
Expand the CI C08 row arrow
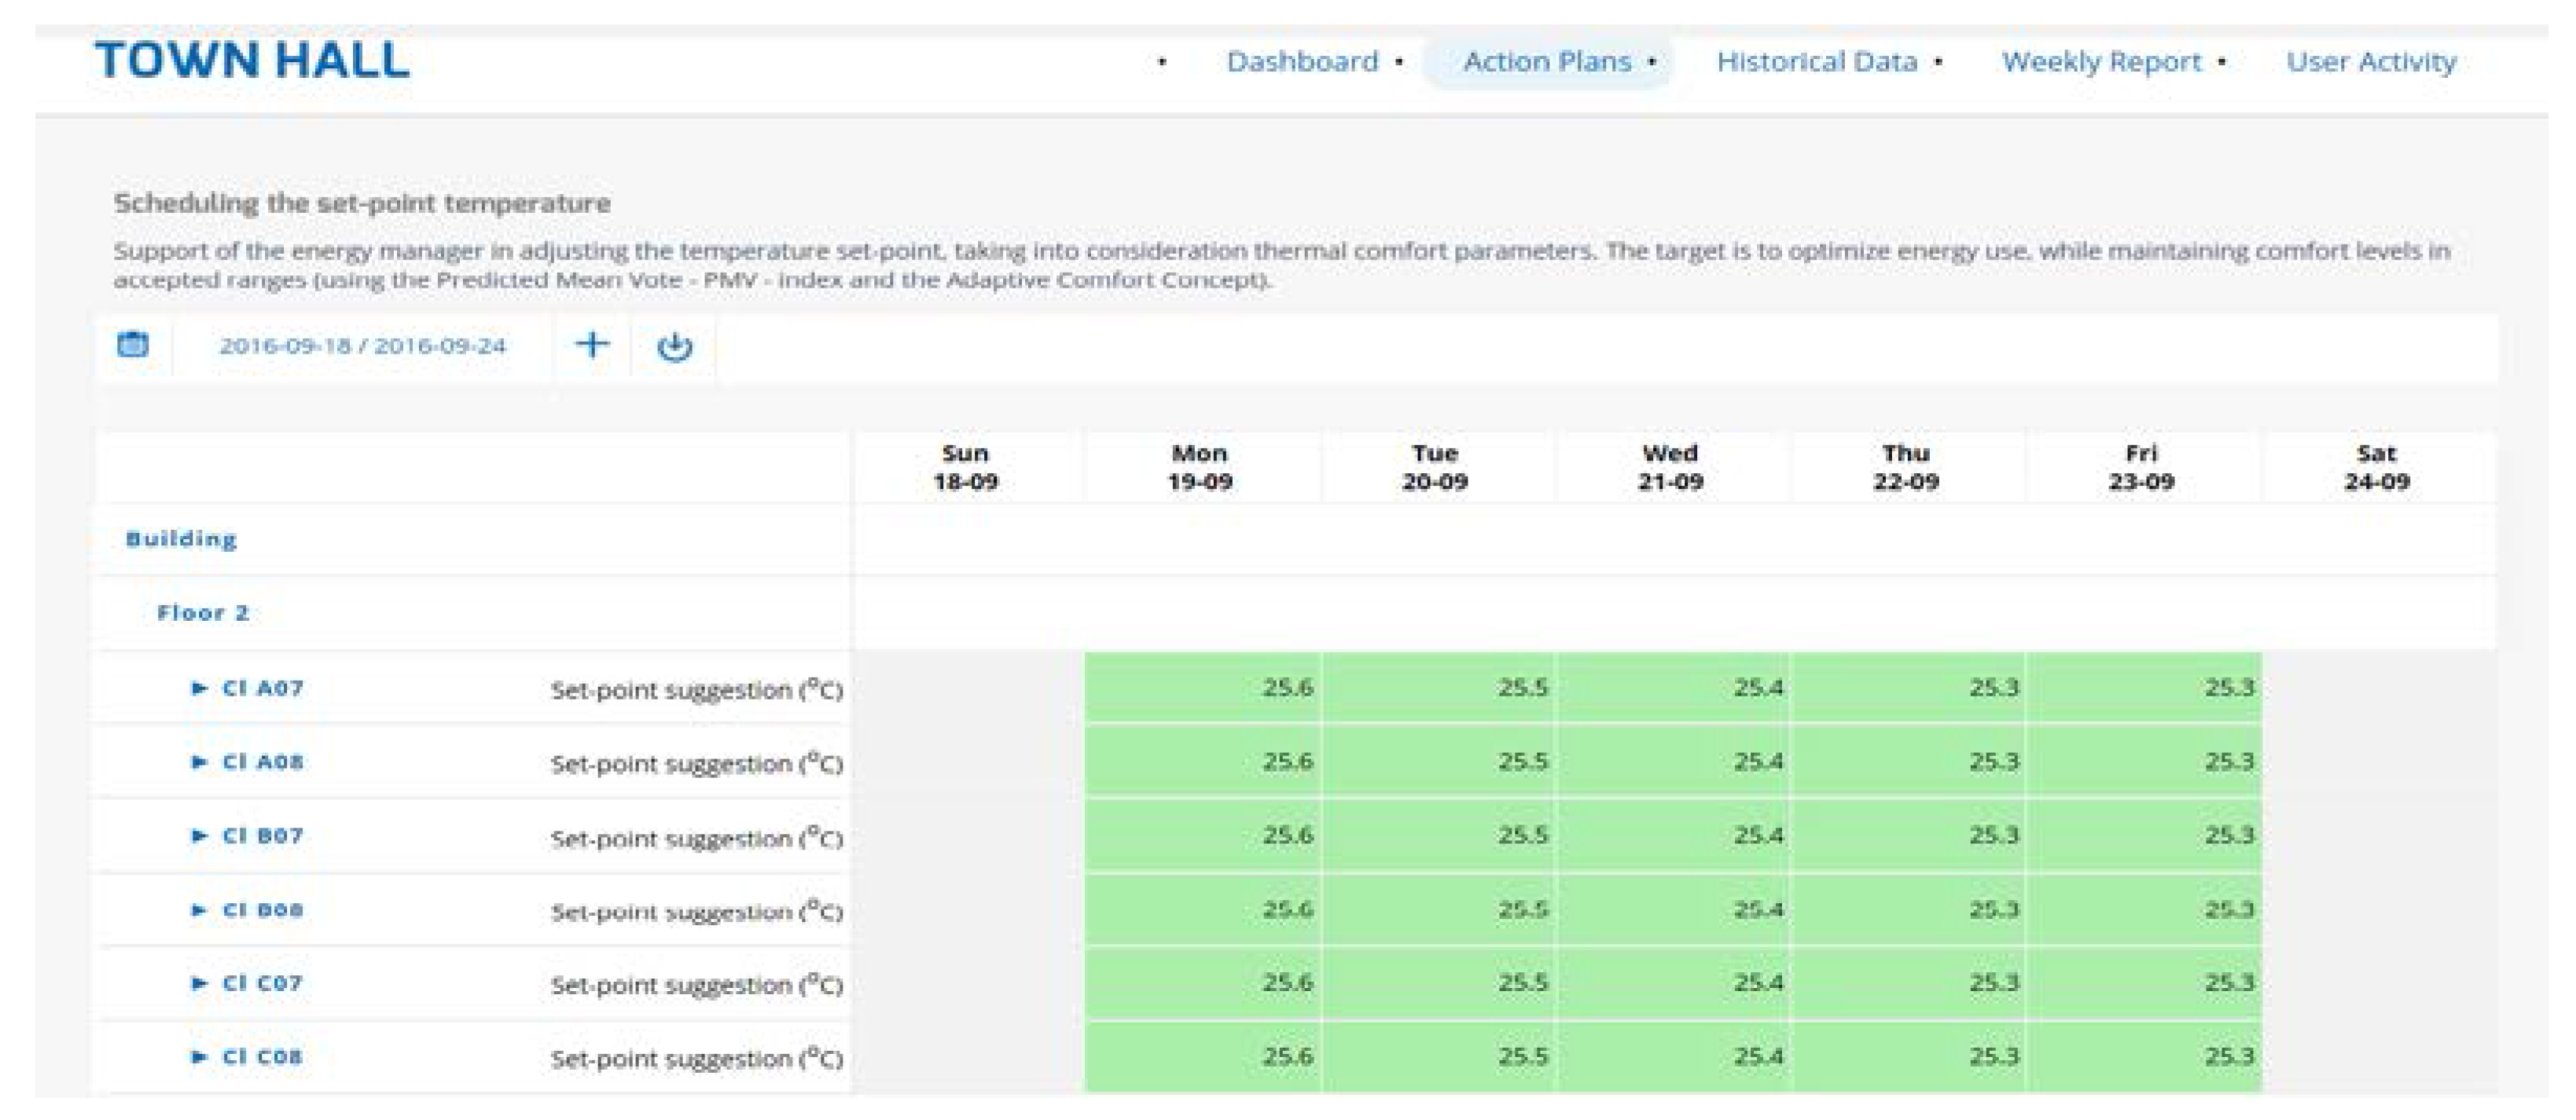coord(199,1057)
